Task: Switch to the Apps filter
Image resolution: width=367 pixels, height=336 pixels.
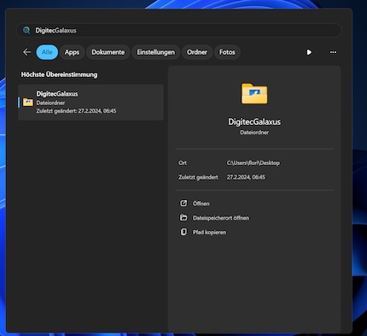Action: coord(72,52)
